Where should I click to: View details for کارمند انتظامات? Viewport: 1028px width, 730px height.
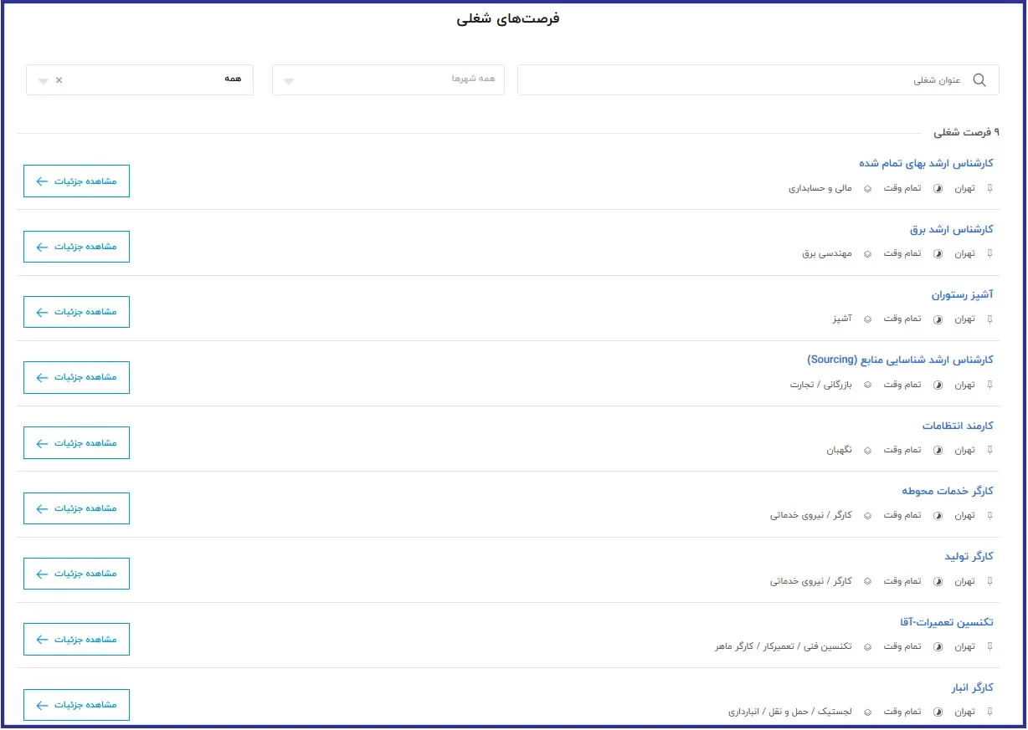[76, 443]
